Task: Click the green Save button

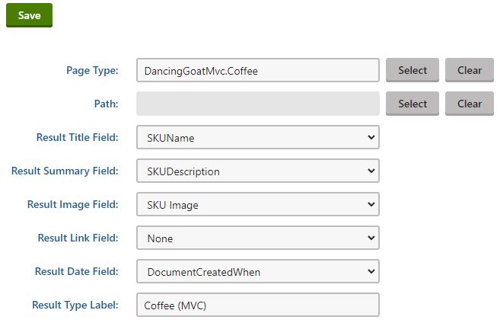Action: click(x=29, y=15)
